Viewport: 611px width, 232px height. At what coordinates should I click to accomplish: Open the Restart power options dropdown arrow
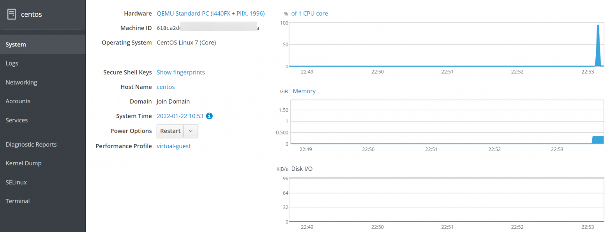click(x=190, y=131)
